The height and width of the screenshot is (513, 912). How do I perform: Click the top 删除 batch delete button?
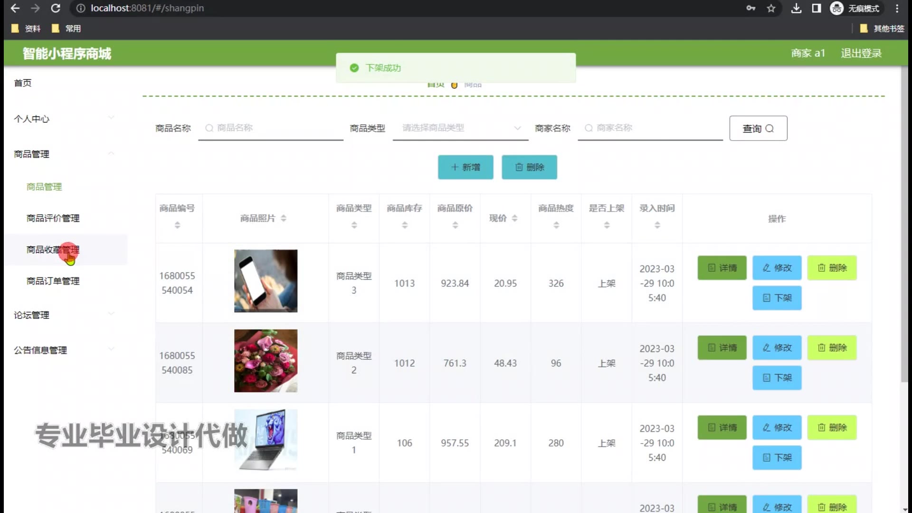click(529, 167)
